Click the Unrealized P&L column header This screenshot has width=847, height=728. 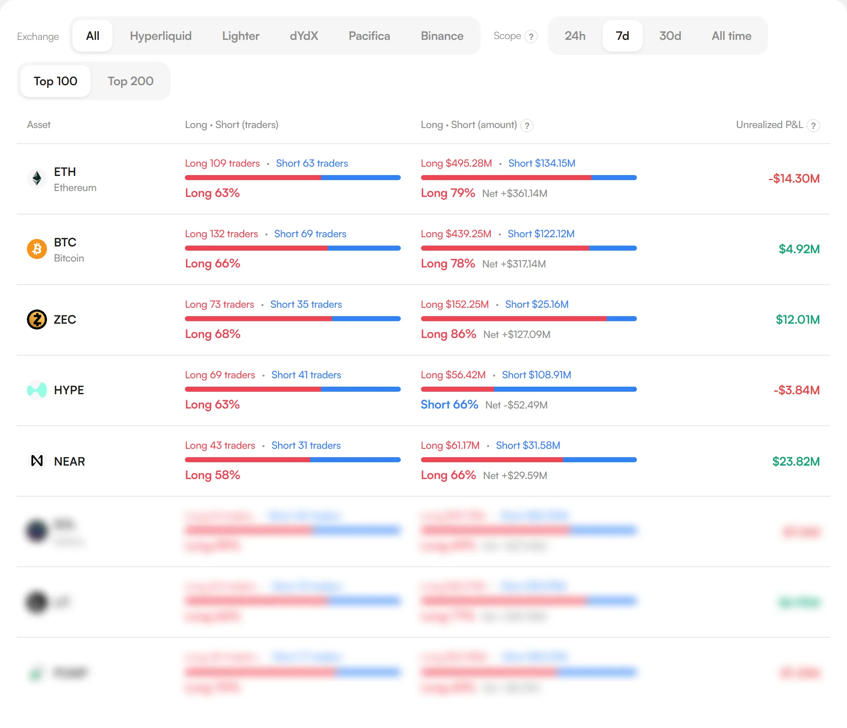tap(769, 125)
